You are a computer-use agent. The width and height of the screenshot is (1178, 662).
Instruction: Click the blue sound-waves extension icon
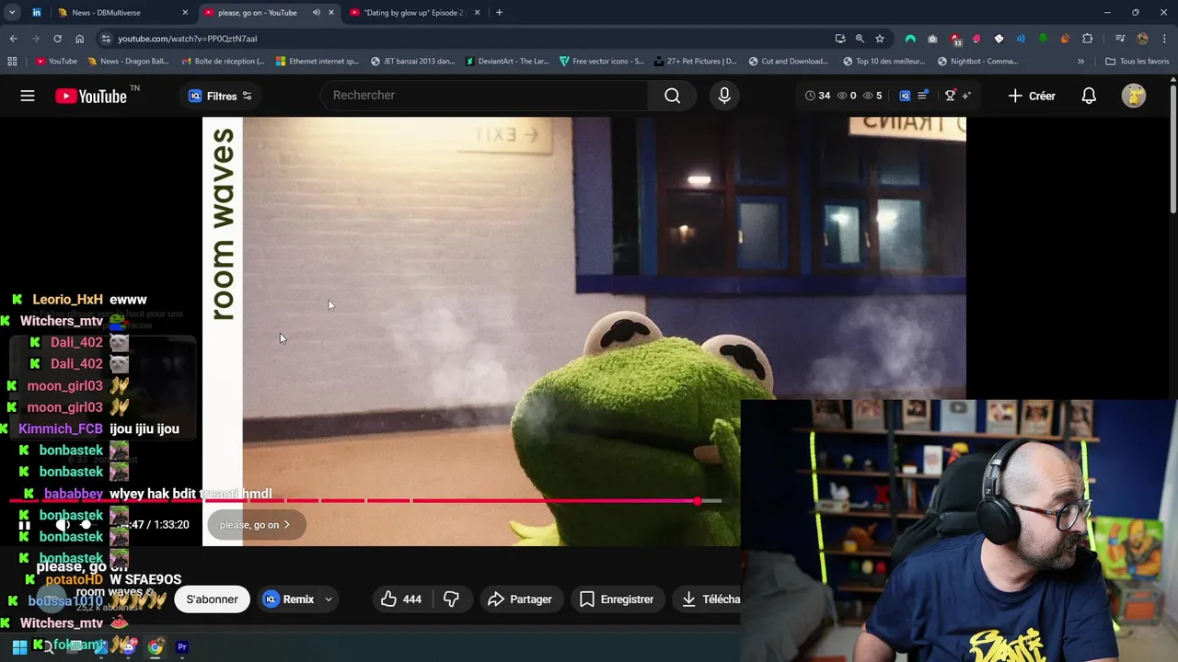(1021, 39)
